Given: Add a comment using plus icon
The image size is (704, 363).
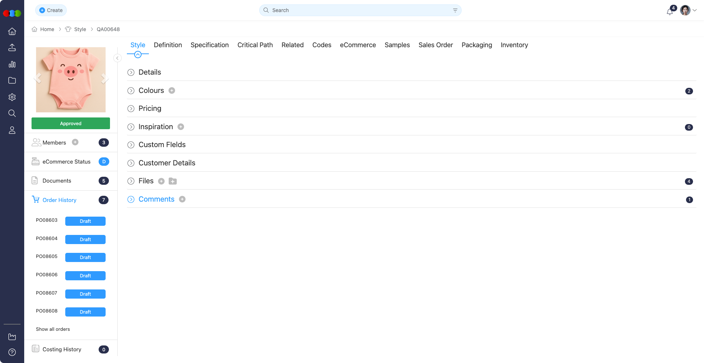Looking at the screenshot, I should tap(182, 199).
